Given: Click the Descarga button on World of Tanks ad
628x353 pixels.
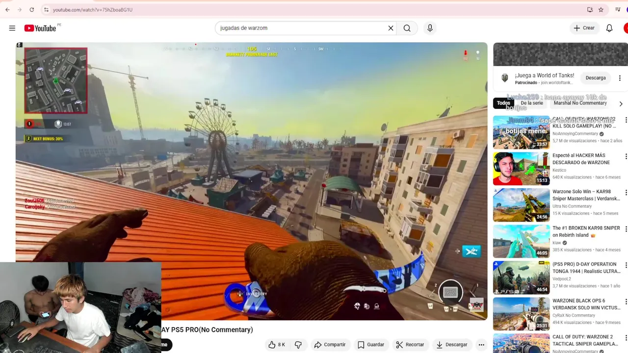Looking at the screenshot, I should 596,78.
